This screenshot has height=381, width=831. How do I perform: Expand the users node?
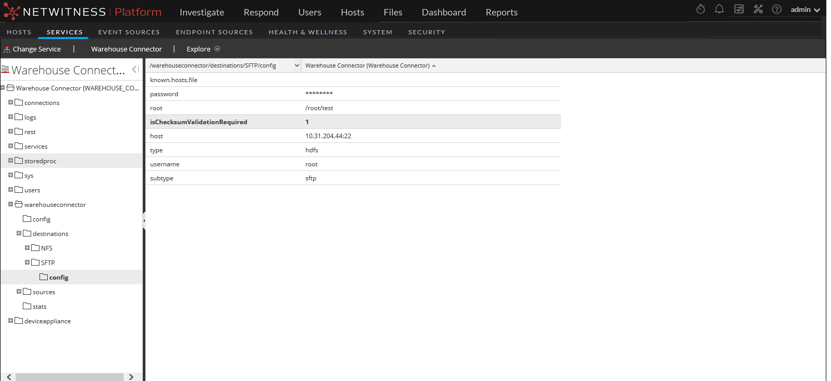[10, 190]
